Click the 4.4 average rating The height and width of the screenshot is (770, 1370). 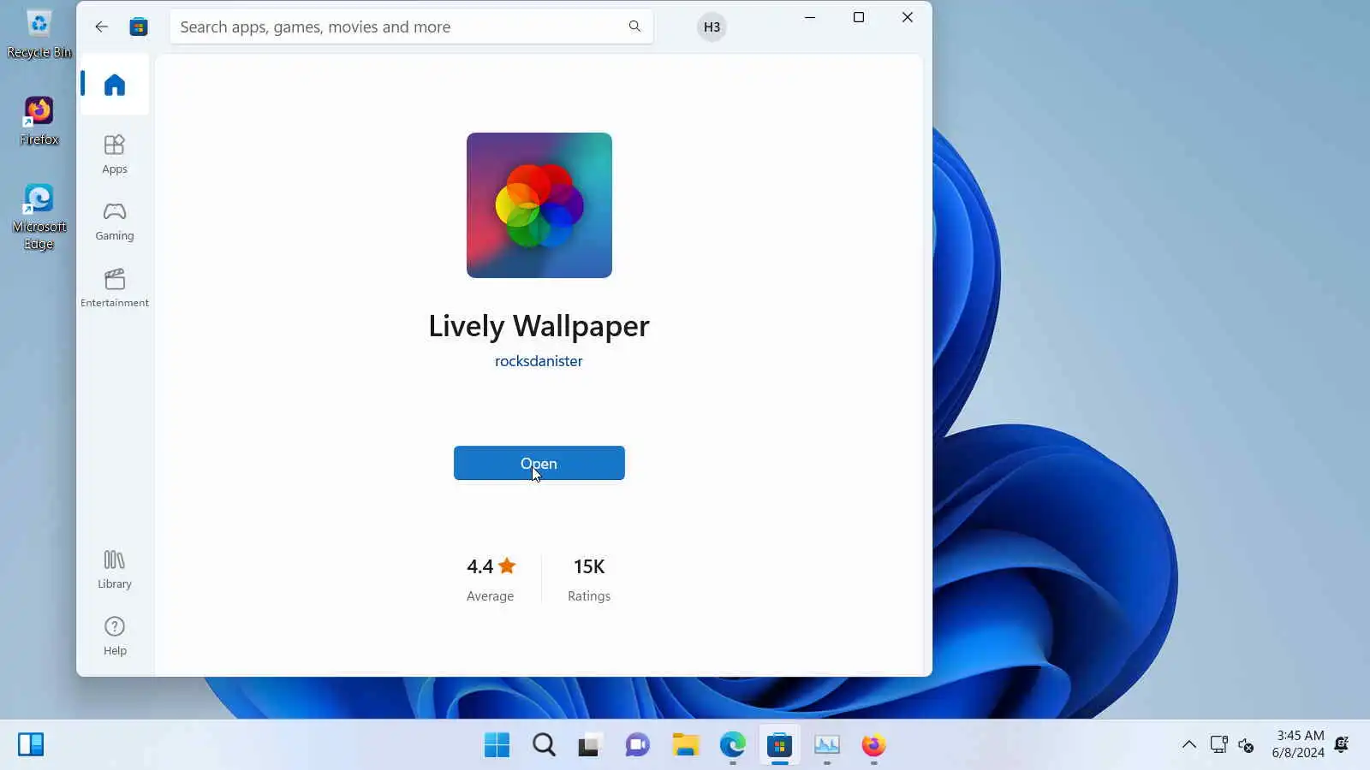click(x=491, y=579)
